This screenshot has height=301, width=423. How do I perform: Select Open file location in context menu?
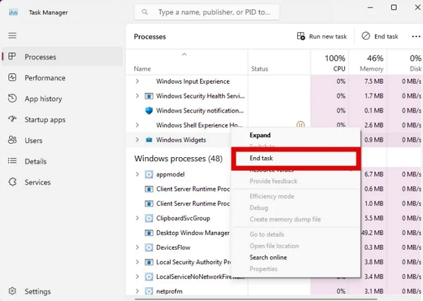coord(295,246)
